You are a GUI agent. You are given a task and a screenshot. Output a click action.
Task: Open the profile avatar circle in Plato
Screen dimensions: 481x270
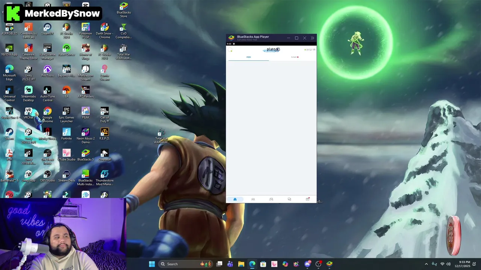230,50
